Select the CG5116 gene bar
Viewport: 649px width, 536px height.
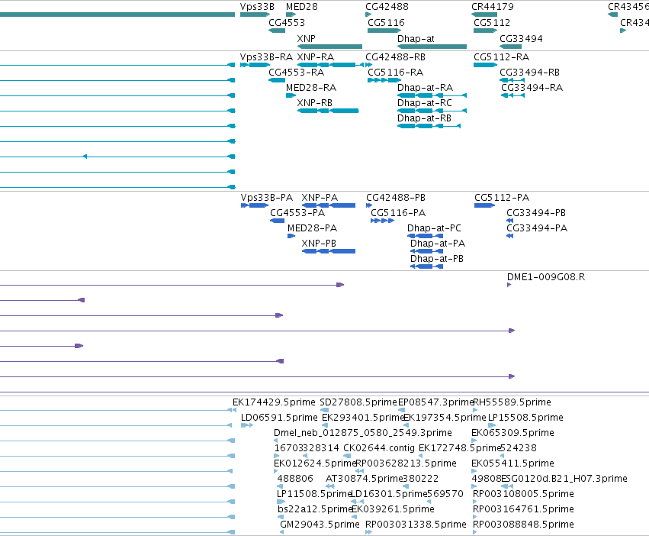click(384, 31)
